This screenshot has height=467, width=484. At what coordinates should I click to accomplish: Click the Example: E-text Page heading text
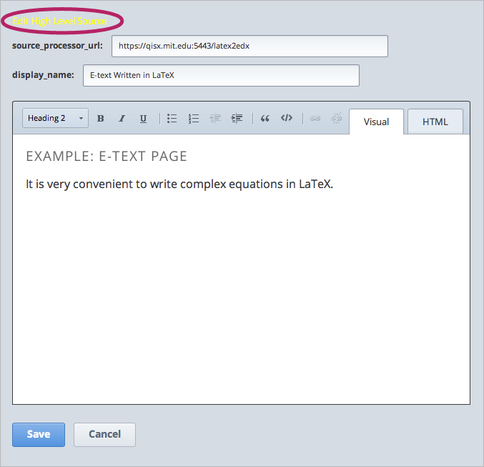point(107,156)
